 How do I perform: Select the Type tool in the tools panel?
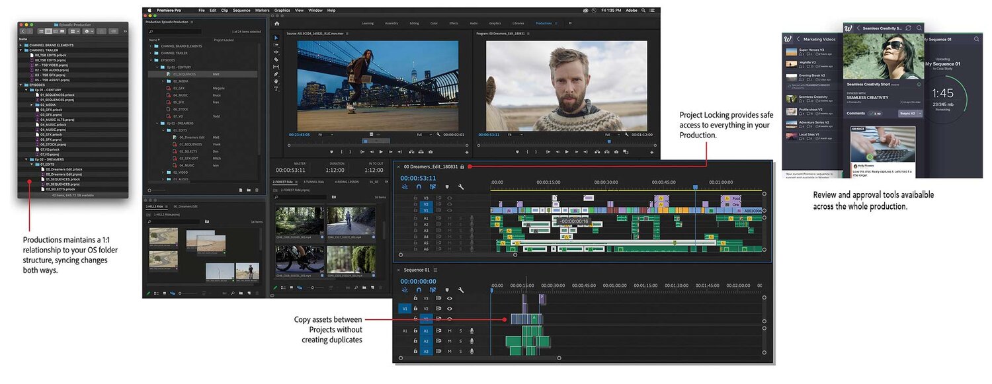click(276, 89)
